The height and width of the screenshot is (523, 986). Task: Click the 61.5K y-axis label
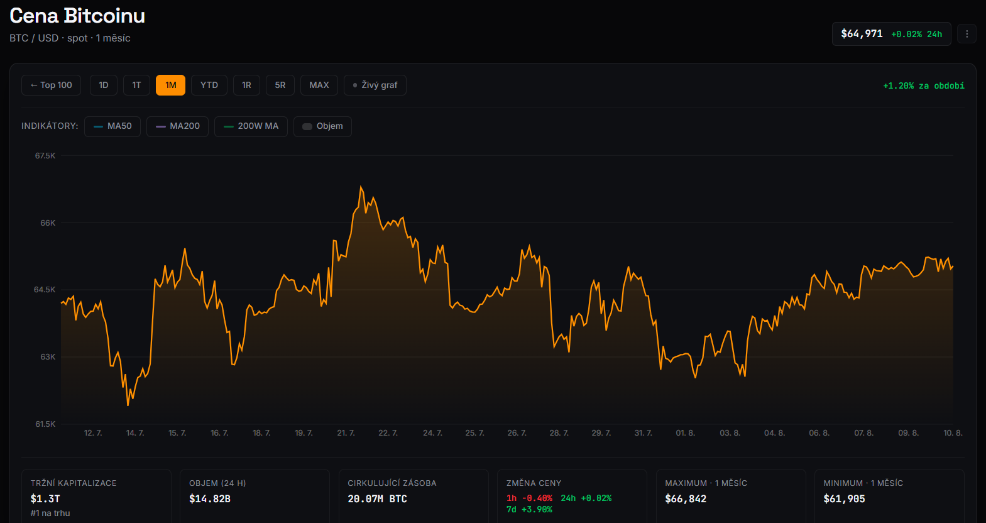pyautogui.click(x=45, y=424)
